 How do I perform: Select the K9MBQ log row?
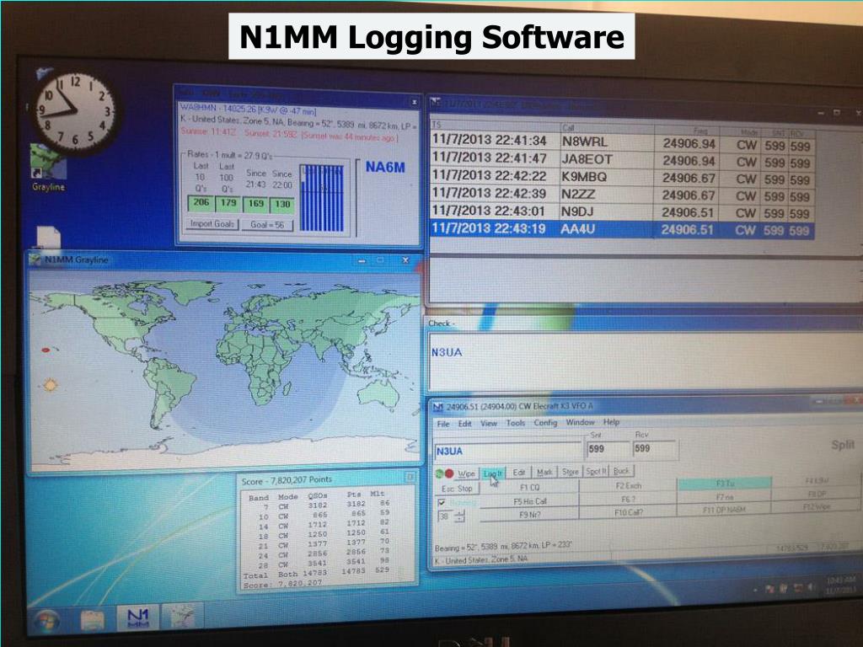click(622, 178)
